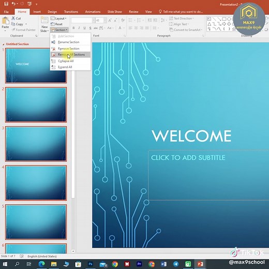Switch to the Slide Show tab
This screenshot has width=269, height=269.
pyautogui.click(x=115, y=12)
